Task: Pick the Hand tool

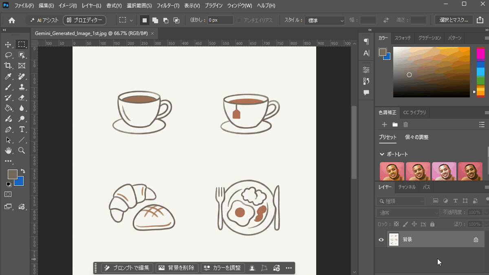Action: tap(8, 151)
